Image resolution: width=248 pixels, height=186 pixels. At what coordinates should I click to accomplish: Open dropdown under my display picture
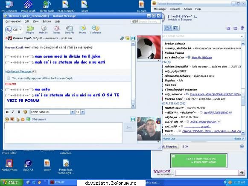tap(158, 142)
